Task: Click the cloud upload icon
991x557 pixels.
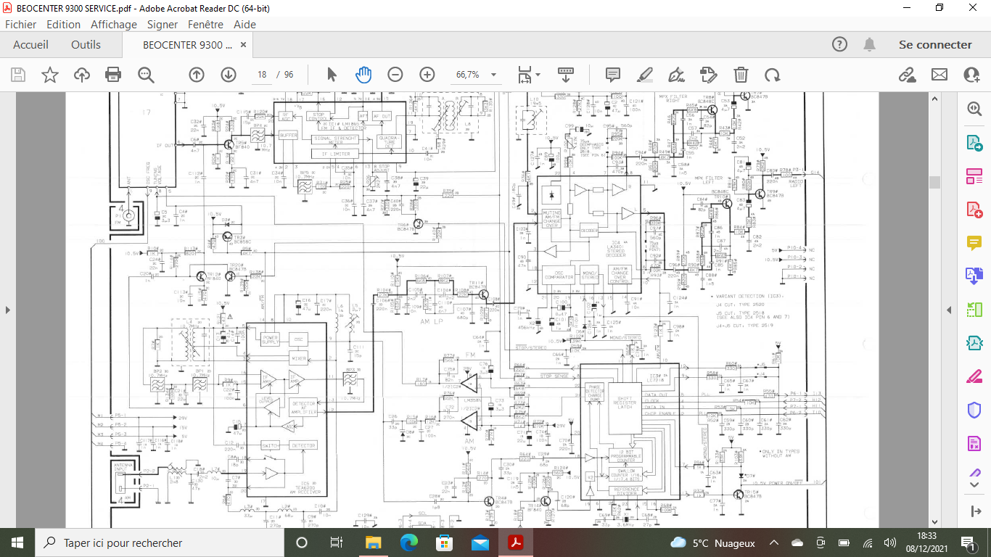Action: coord(82,75)
